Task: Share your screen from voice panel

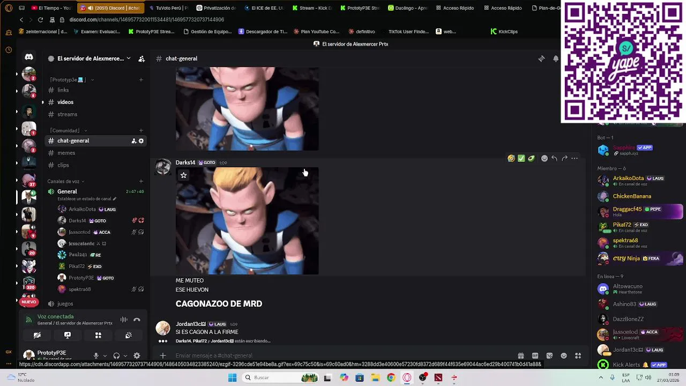Action: [x=68, y=335]
